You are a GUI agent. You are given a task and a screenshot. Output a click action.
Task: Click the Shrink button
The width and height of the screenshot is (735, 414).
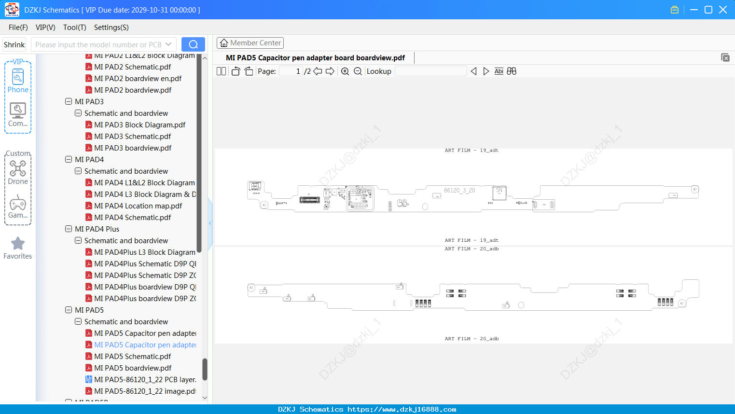pos(14,44)
